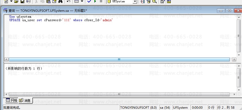Expand the execute mode grid dropdown arrow

(82, 1)
